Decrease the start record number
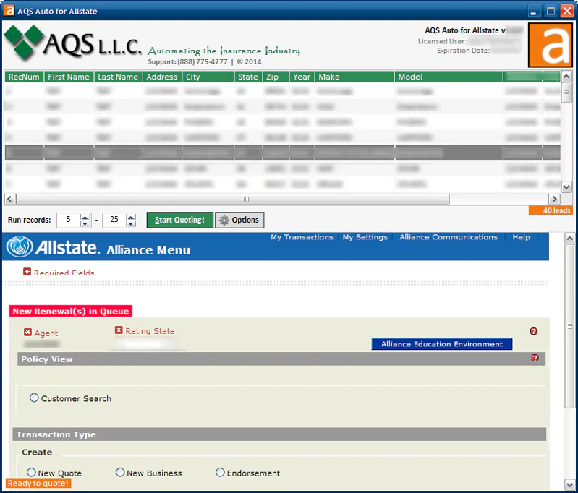The image size is (578, 493). point(85,223)
